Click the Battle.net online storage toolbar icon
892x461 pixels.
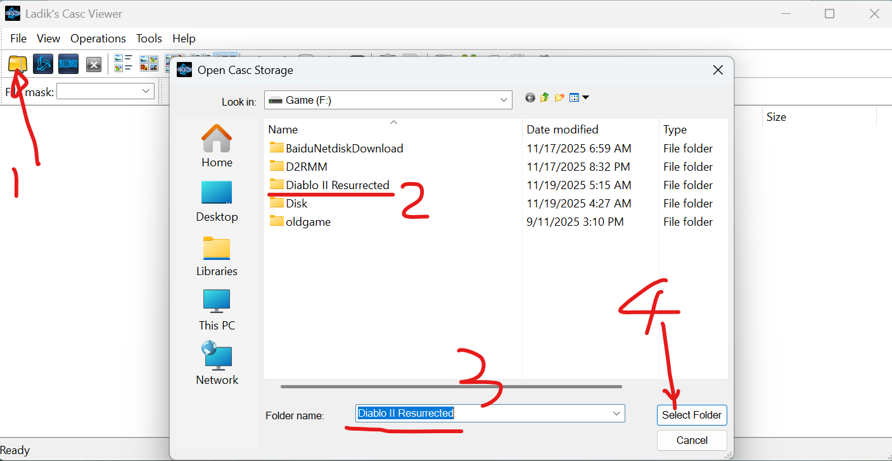click(43, 64)
